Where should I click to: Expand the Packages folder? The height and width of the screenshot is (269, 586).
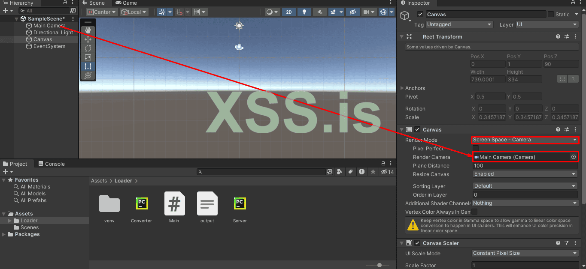(4, 234)
